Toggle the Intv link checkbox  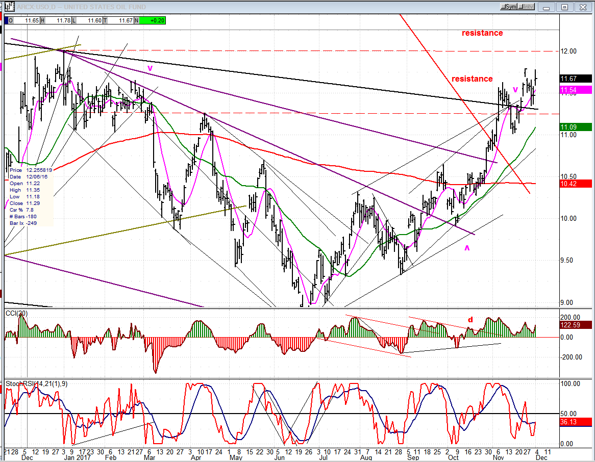click(526, 7)
